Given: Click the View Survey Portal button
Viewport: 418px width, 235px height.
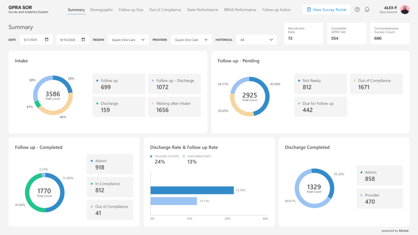Looking at the screenshot, I should point(326,9).
